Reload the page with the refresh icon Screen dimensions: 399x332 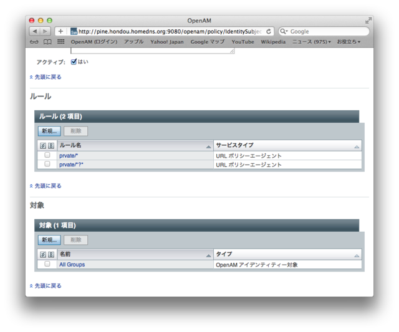point(269,31)
